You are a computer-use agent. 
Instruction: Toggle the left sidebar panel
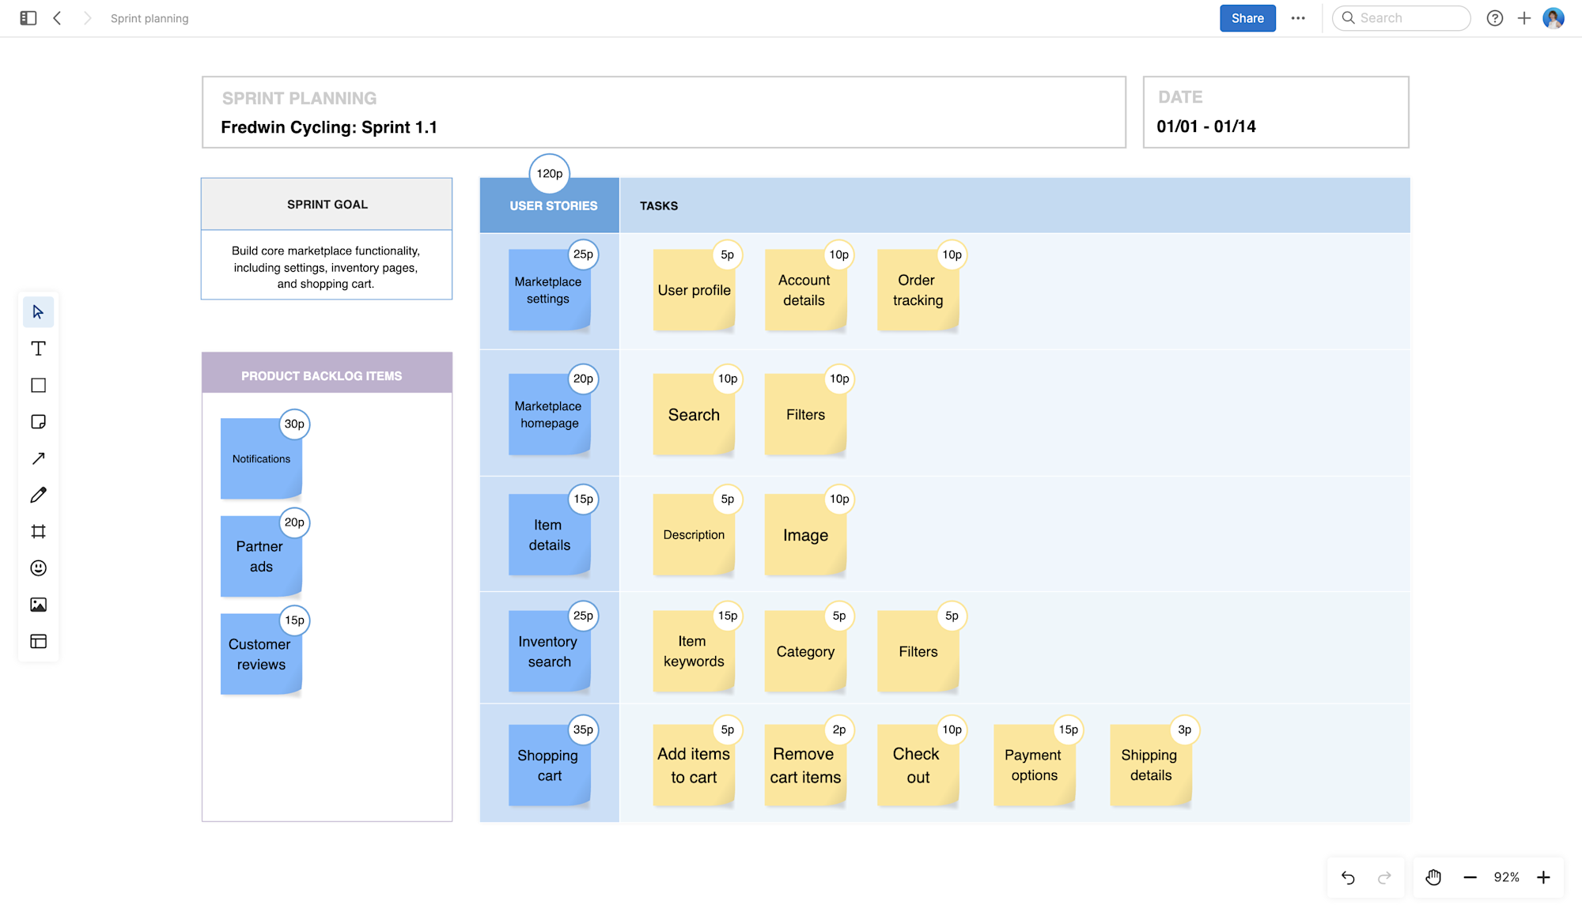click(x=28, y=18)
